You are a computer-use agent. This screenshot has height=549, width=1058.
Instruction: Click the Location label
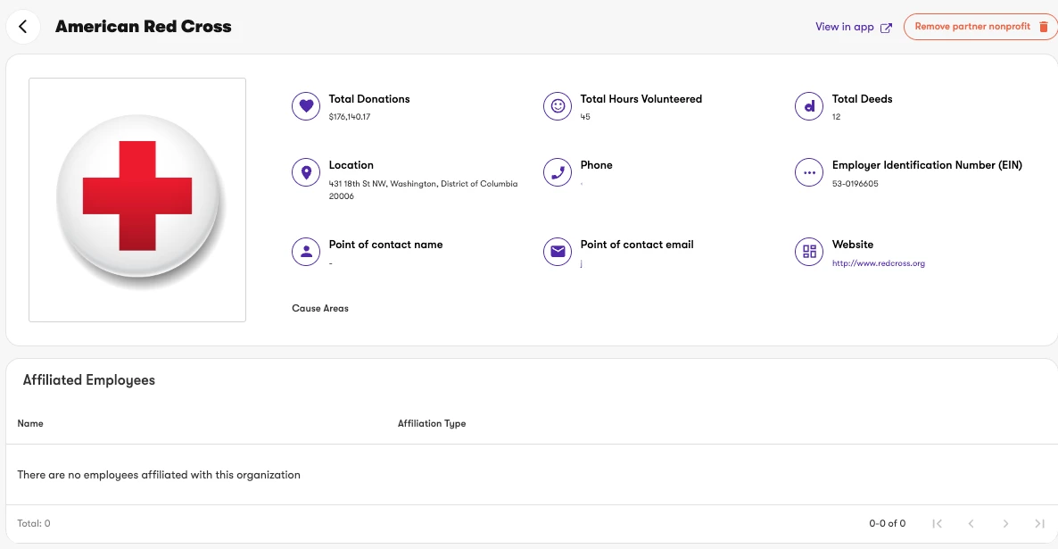pyautogui.click(x=351, y=165)
